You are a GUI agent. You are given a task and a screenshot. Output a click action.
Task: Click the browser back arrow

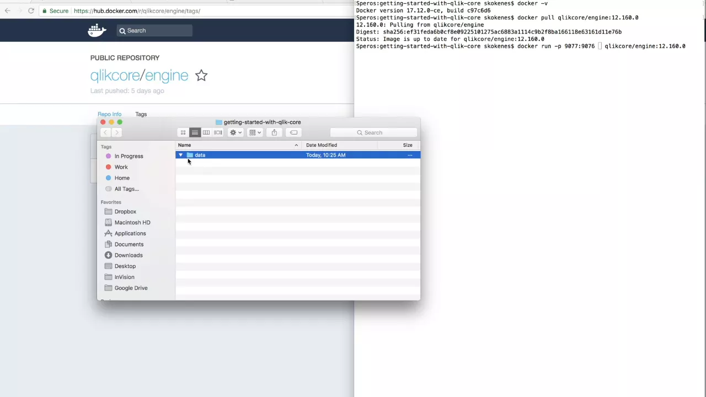(x=8, y=10)
